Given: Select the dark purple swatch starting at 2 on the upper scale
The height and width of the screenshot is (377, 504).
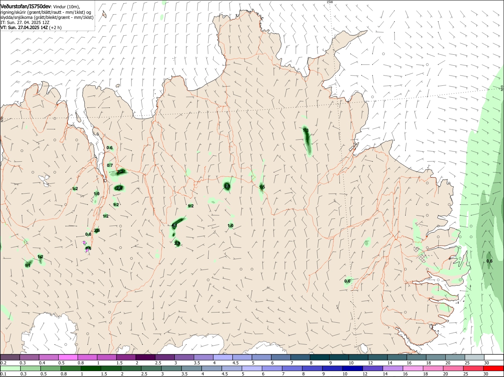Looking at the screenshot, I should click(x=145, y=357).
